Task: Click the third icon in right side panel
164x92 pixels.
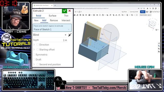Action: 159,49
